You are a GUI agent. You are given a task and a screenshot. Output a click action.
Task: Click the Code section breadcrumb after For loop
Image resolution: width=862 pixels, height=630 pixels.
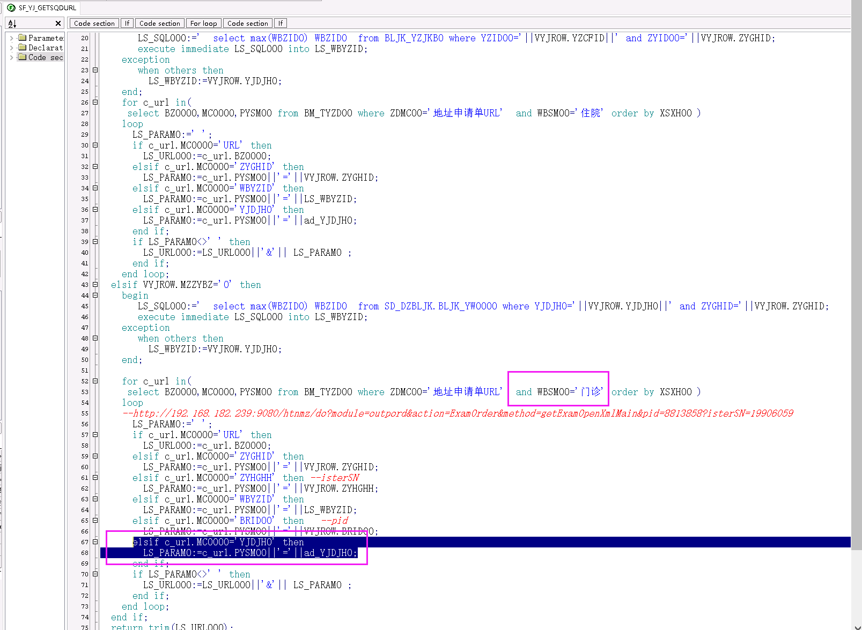tap(247, 24)
